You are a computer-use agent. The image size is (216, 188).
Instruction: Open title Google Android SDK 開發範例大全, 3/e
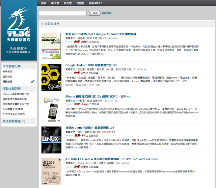pos(91,65)
